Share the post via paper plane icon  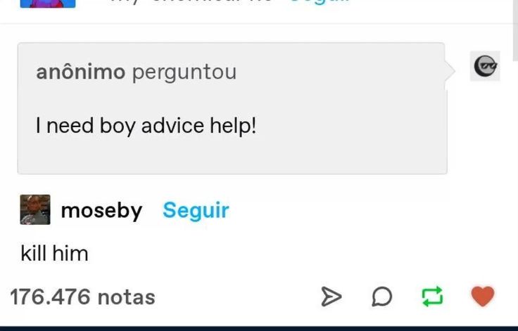point(331,297)
